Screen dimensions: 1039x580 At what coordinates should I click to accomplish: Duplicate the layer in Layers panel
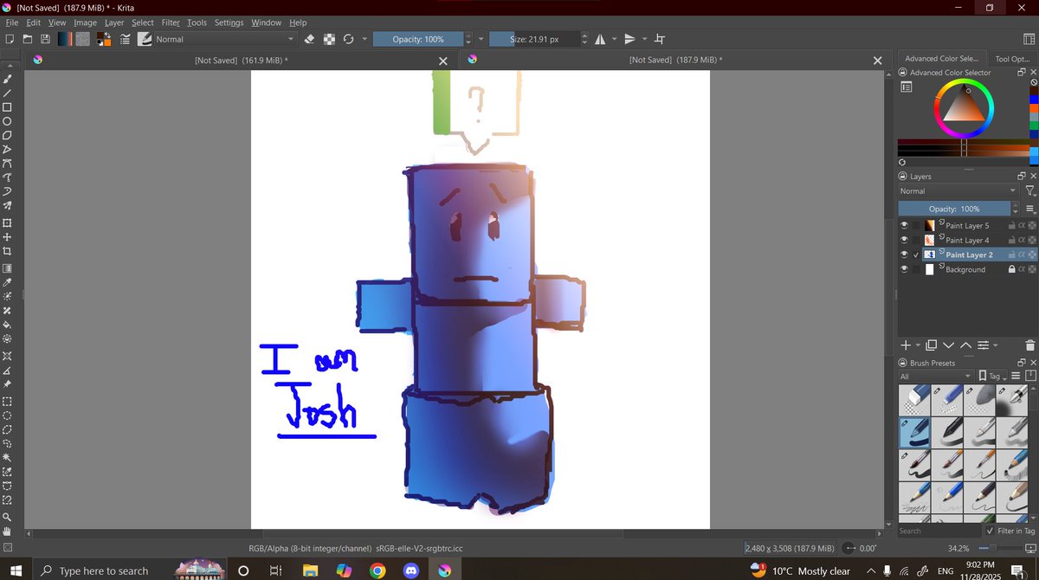tap(932, 345)
